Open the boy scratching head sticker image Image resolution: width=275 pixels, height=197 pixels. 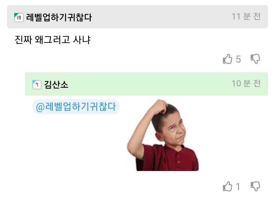coord(163,135)
